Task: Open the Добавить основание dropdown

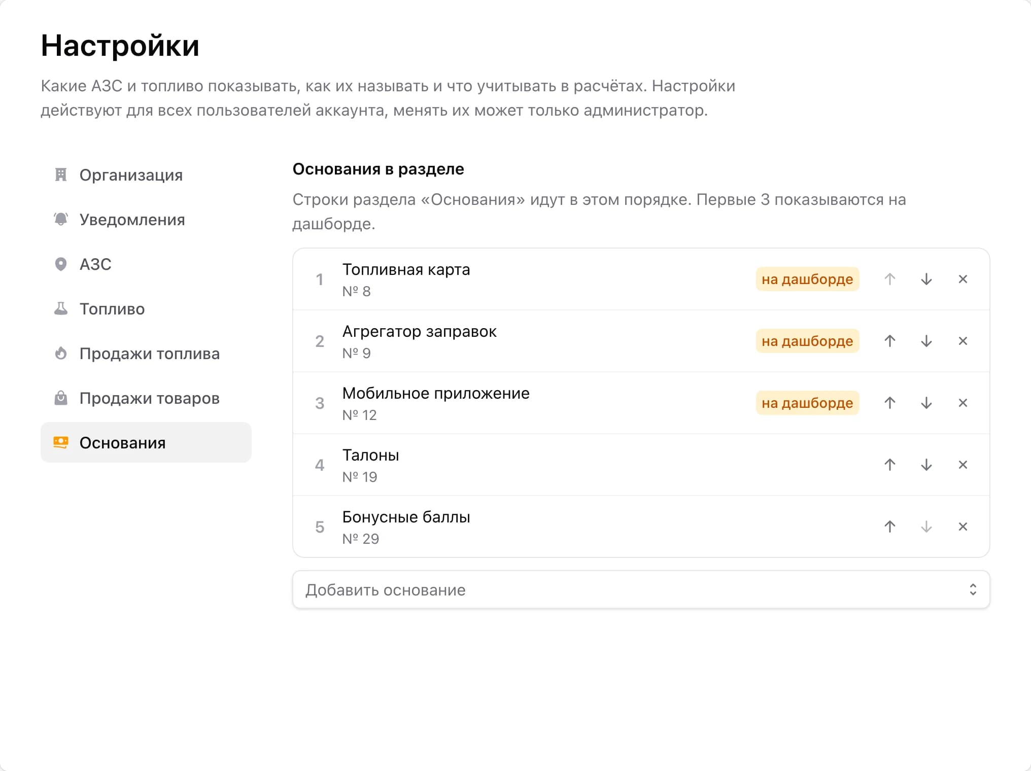Action: pos(641,589)
